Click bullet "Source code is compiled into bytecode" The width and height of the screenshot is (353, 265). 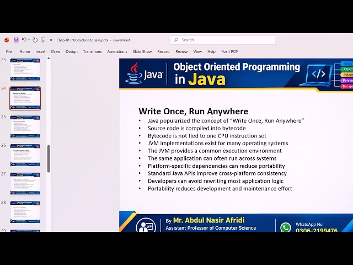point(197,128)
